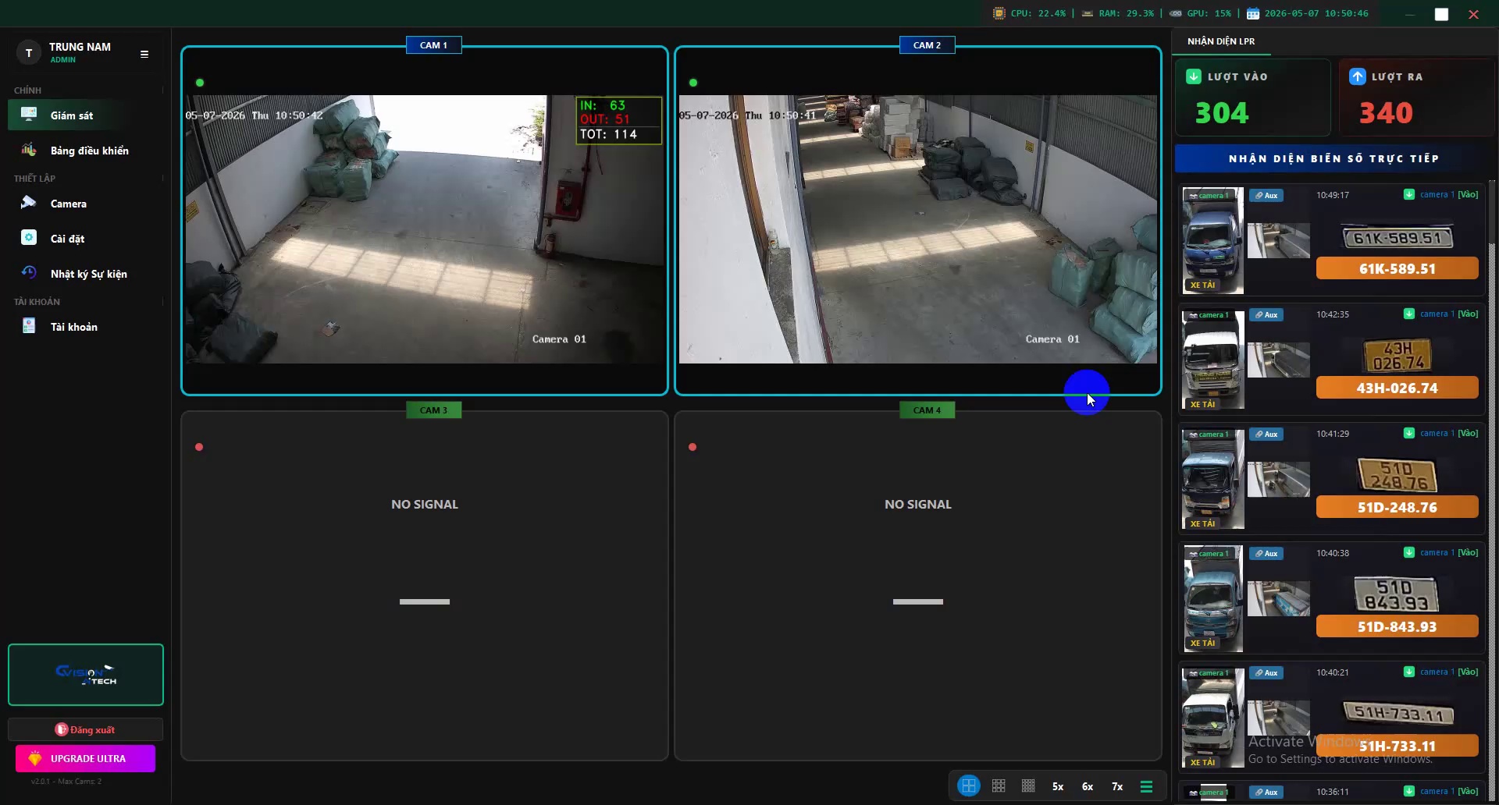The width and height of the screenshot is (1499, 805).
Task: Click the Đăng xuất logout button
Action: pos(86,729)
